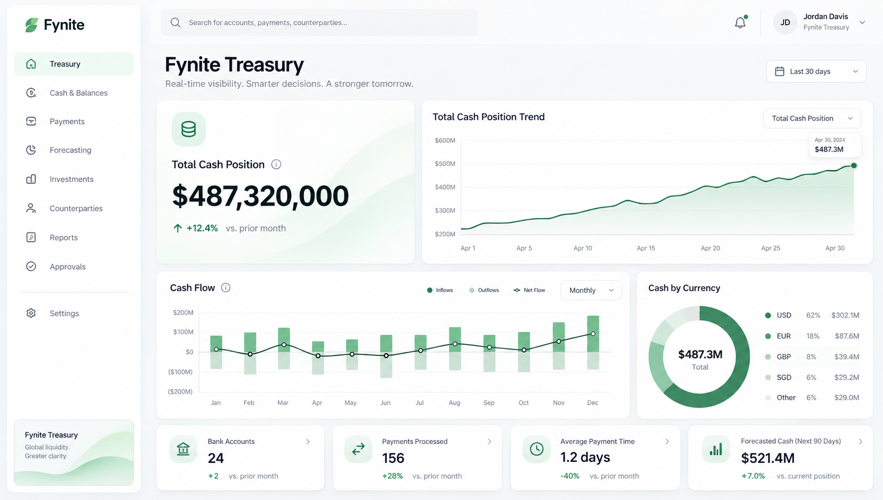Toggle the Net Flow legend series
This screenshot has height=500, width=883.
point(529,290)
